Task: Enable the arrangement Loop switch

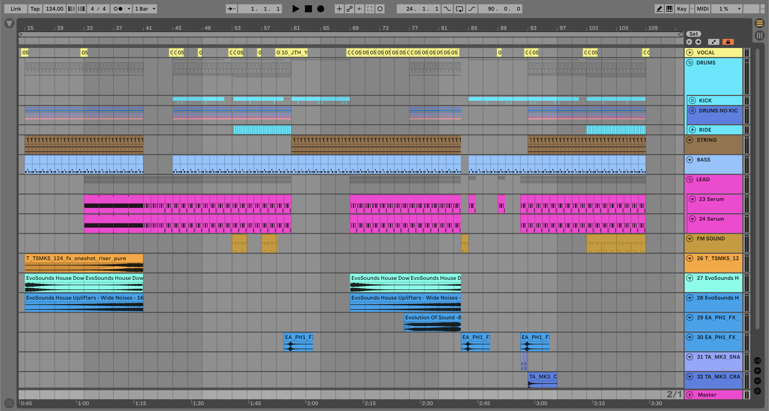Action: [459, 9]
